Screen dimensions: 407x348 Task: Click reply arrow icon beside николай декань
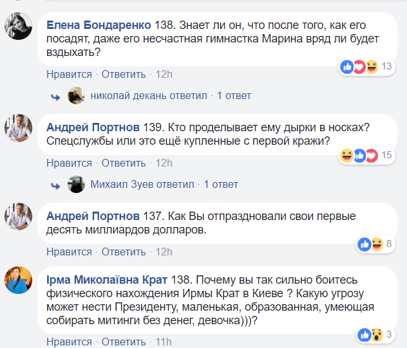click(x=55, y=96)
